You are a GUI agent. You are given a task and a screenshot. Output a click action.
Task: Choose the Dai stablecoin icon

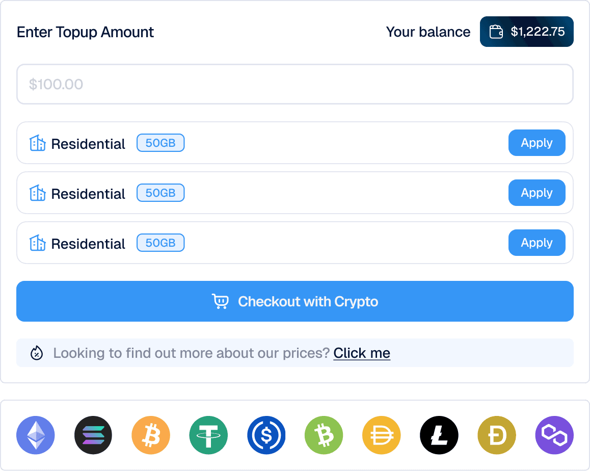[x=381, y=435]
